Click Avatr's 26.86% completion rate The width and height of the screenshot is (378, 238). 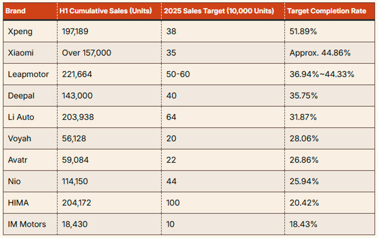304,160
